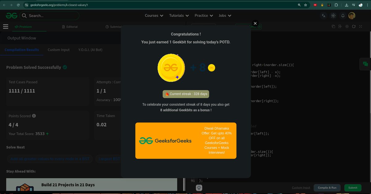Viewport: 371px width, 194px height.
Task: Reload the page
Action: [x=19, y=5]
